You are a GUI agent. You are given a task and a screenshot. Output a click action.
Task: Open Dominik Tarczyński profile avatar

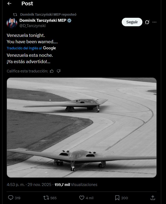click(x=12, y=23)
